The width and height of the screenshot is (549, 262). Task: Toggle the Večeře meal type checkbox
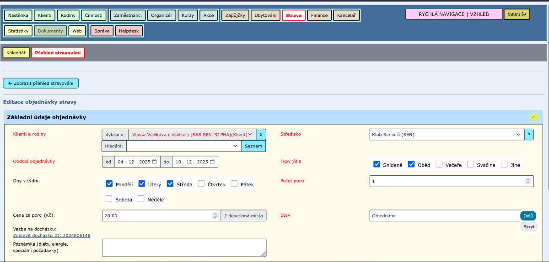point(439,164)
